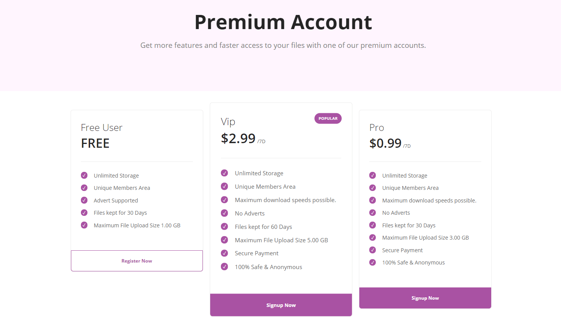This screenshot has height=328, width=561.
Task: Click checkmark icon beside Advert Supported
Action: 84,200
